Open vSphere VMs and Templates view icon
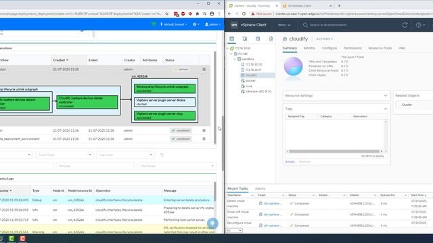The height and width of the screenshot is (243, 433). [x=245, y=39]
